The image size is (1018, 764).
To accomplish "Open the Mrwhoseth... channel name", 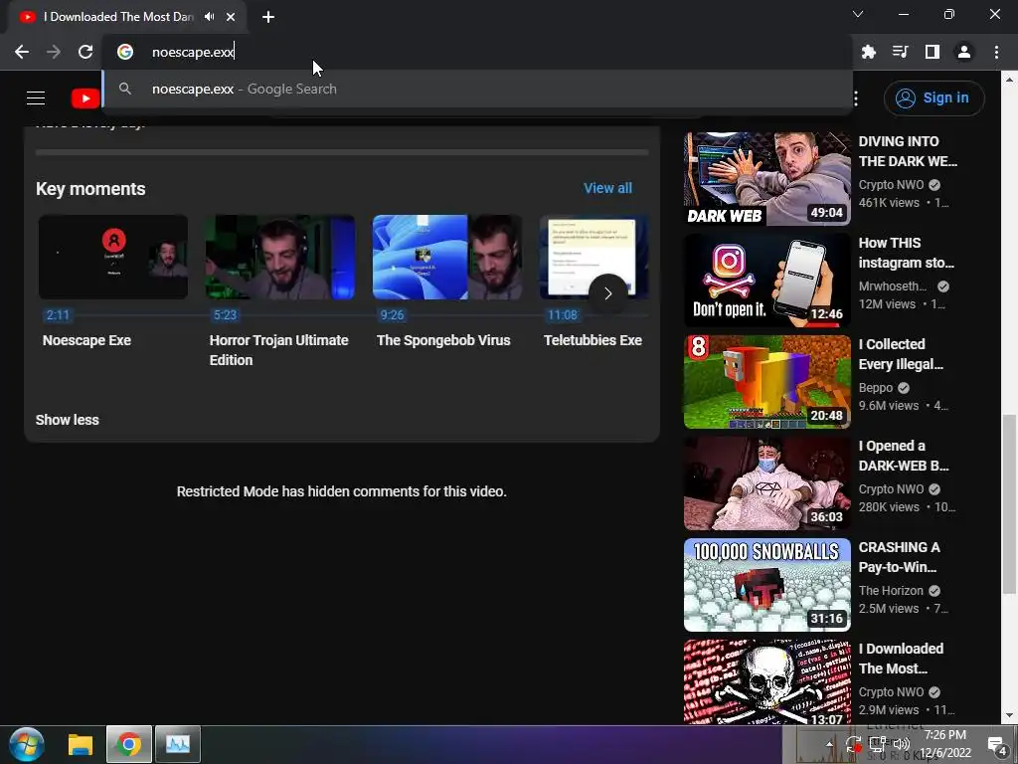I will coord(893,286).
